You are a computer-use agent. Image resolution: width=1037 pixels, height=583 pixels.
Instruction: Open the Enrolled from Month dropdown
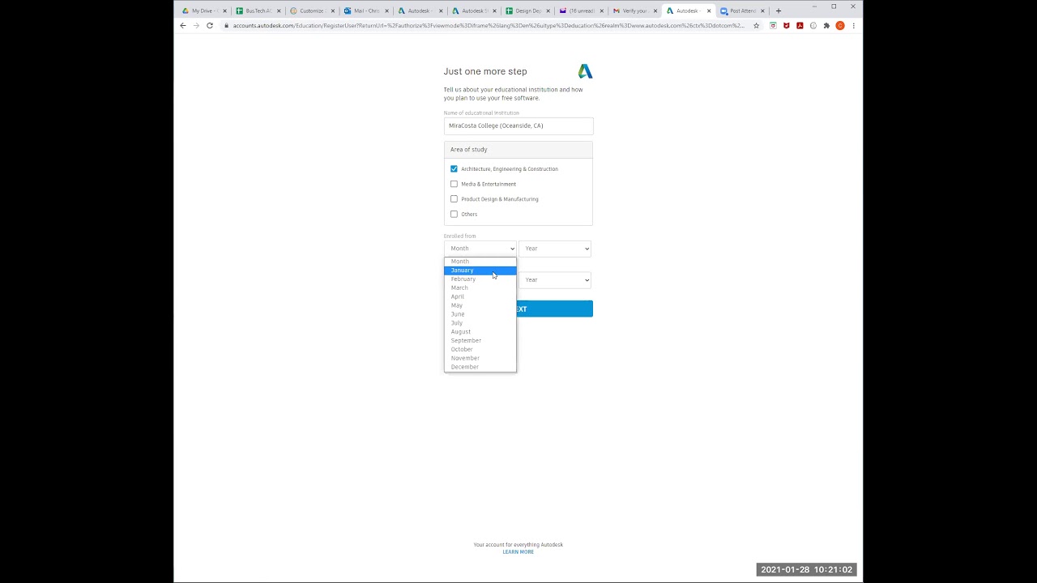pos(480,249)
